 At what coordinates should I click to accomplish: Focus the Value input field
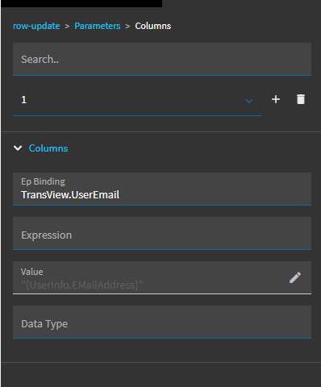tap(162, 277)
